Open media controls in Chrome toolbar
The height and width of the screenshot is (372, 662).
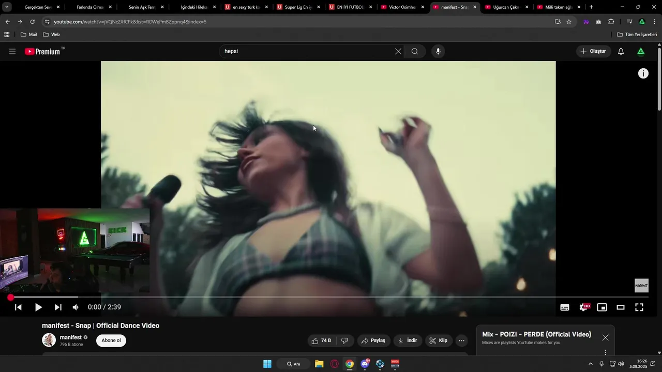coord(629,22)
